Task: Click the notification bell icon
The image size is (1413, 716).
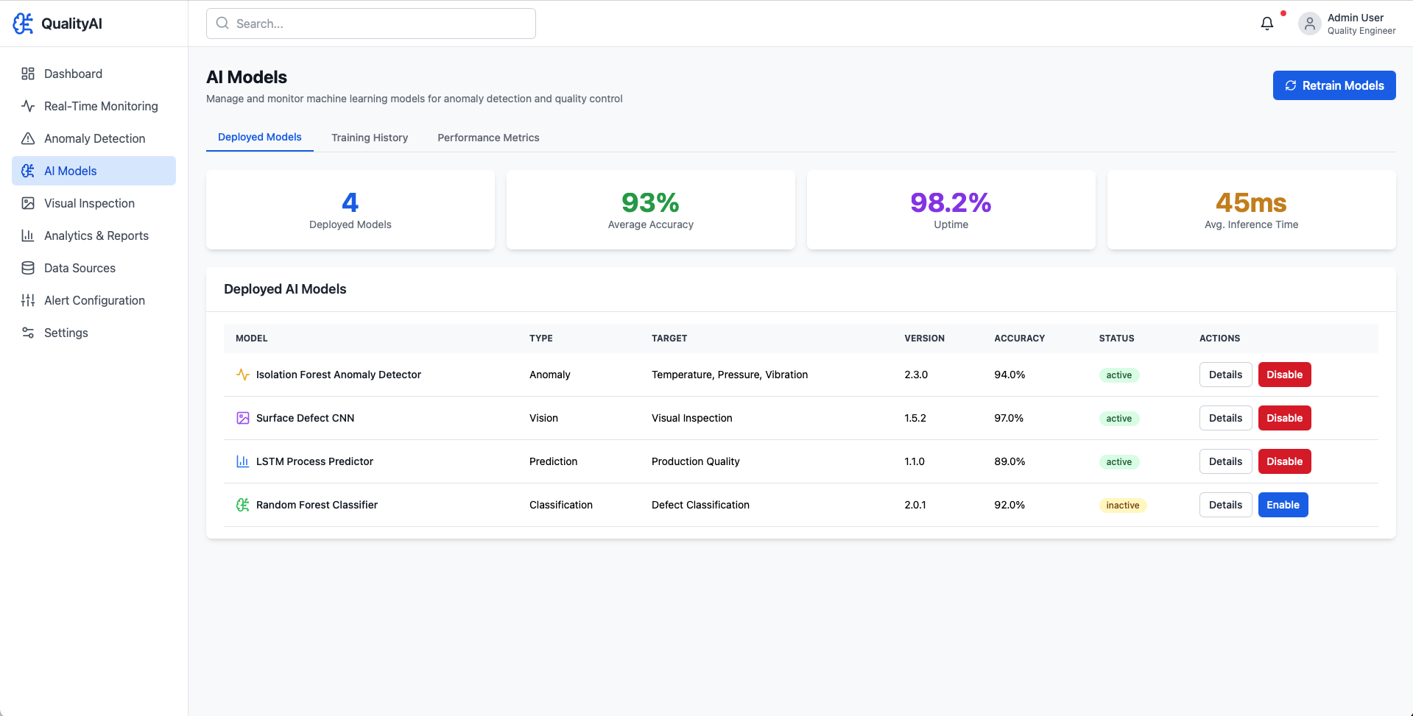Action: click(1266, 24)
